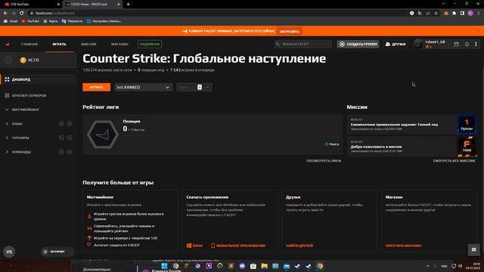Image resolution: width=484 pixels, height=272 pixels.
Task: Expand the Турниры section
Action: [x=7, y=138]
